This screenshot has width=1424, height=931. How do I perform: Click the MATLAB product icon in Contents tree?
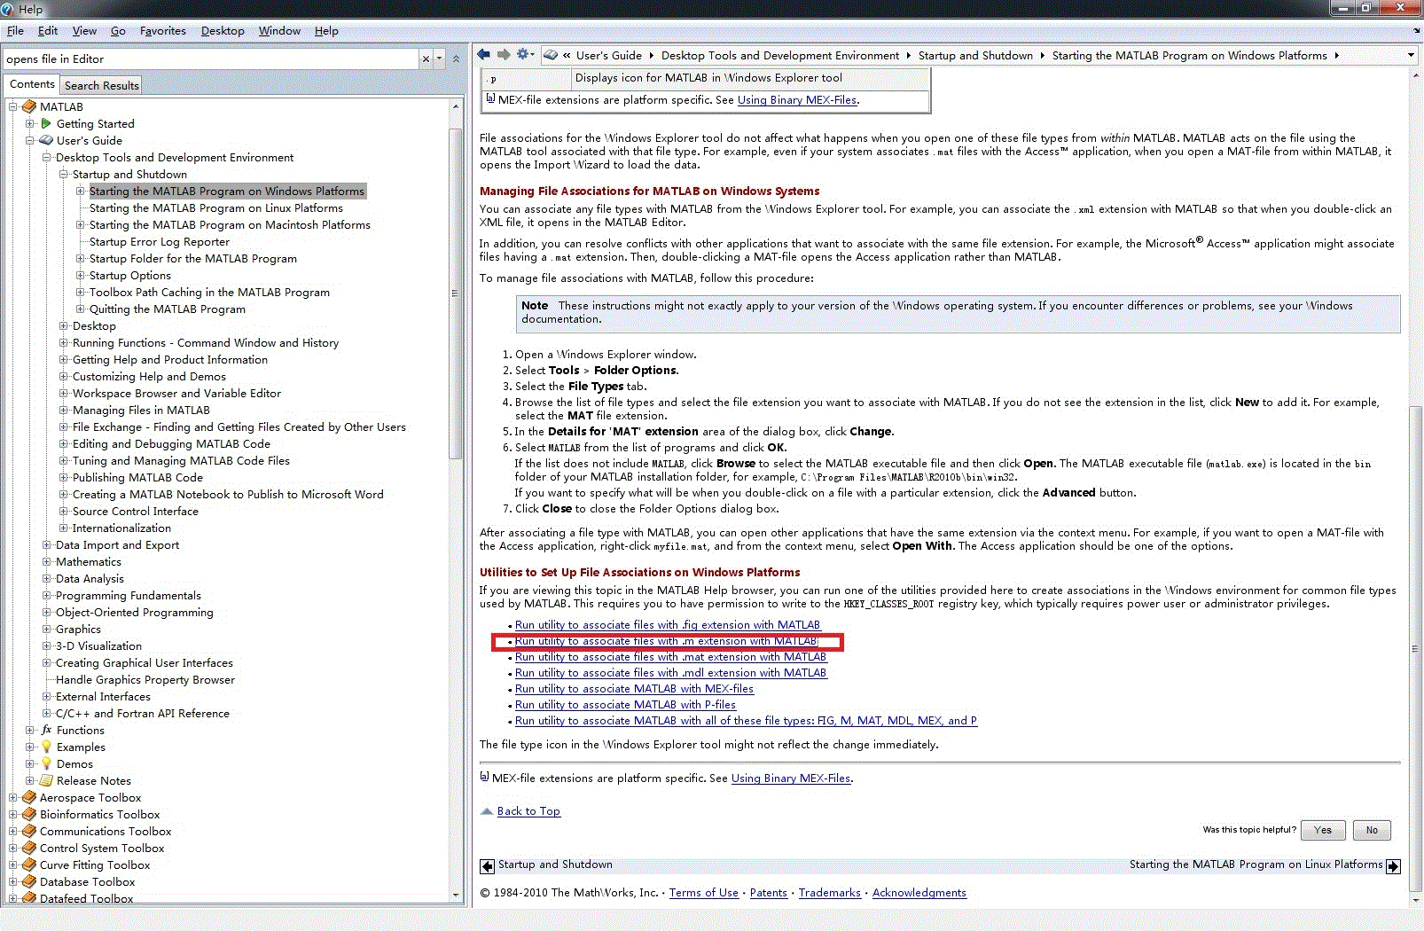click(x=29, y=106)
